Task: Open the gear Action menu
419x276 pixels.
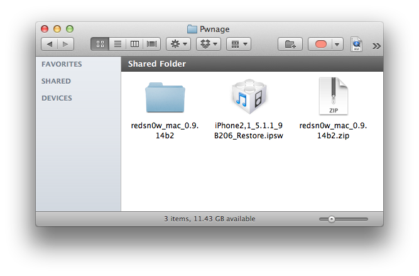Action: (x=178, y=44)
